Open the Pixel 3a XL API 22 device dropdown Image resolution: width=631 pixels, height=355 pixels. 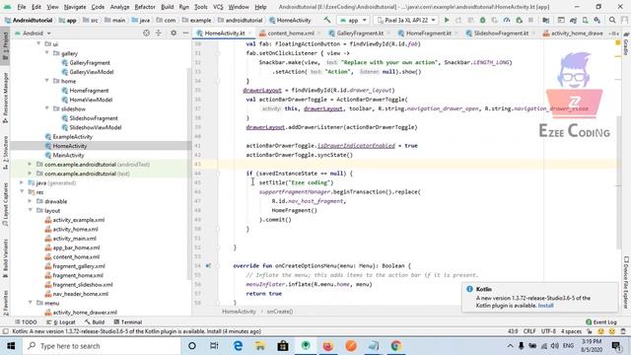pyautogui.click(x=406, y=20)
